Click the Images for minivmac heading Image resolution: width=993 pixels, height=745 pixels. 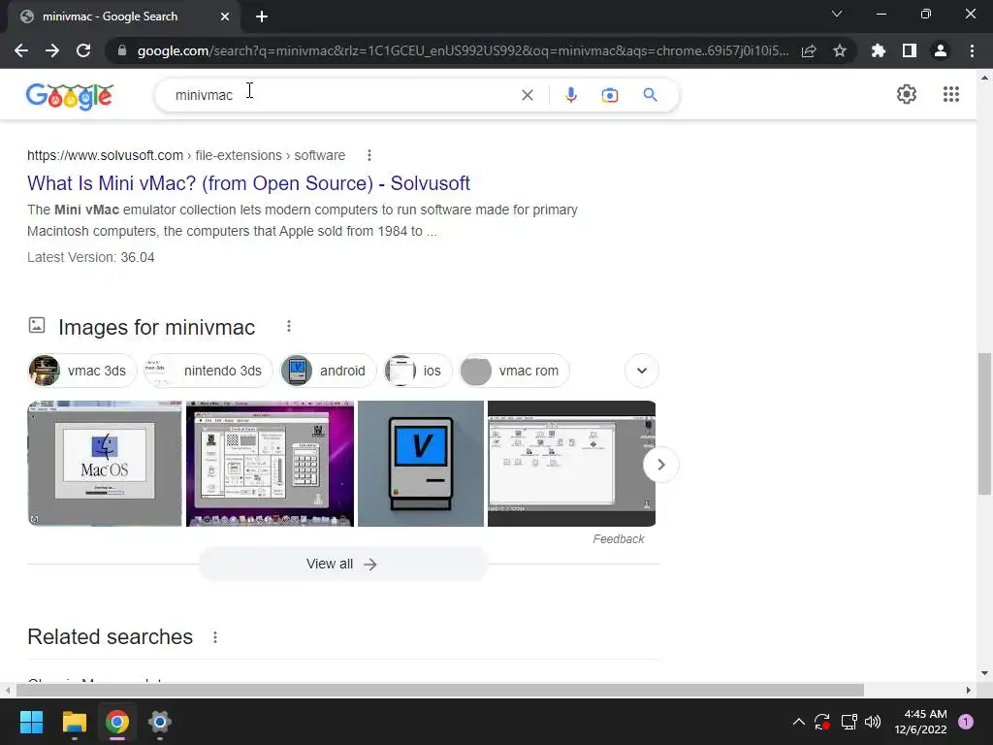tap(156, 328)
